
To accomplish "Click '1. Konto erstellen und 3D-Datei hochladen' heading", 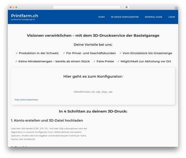I will [47, 121].
